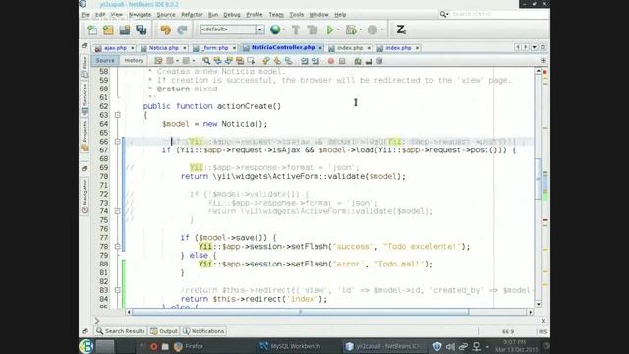
Task: Expand the Run Project dropdown arrow
Action: pos(338,29)
